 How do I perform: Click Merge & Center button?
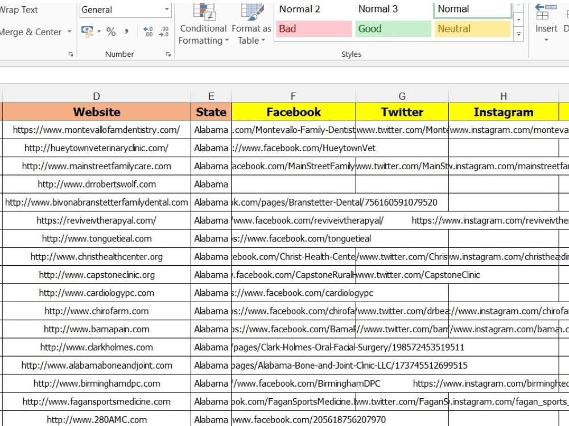click(31, 32)
